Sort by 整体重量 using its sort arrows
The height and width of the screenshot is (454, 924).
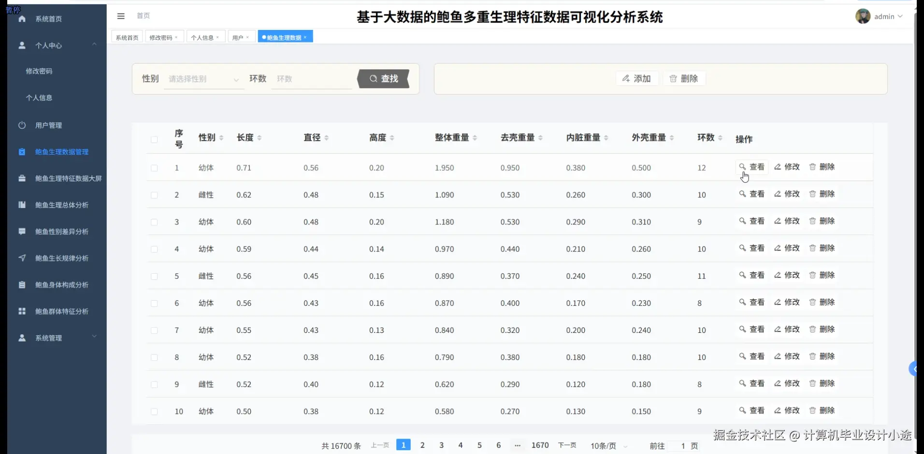[475, 138]
